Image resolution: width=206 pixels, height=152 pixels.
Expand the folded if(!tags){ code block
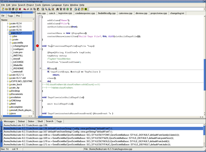pyautogui.click(x=40, y=68)
